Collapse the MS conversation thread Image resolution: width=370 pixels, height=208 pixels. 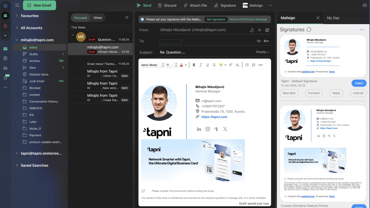point(73,35)
